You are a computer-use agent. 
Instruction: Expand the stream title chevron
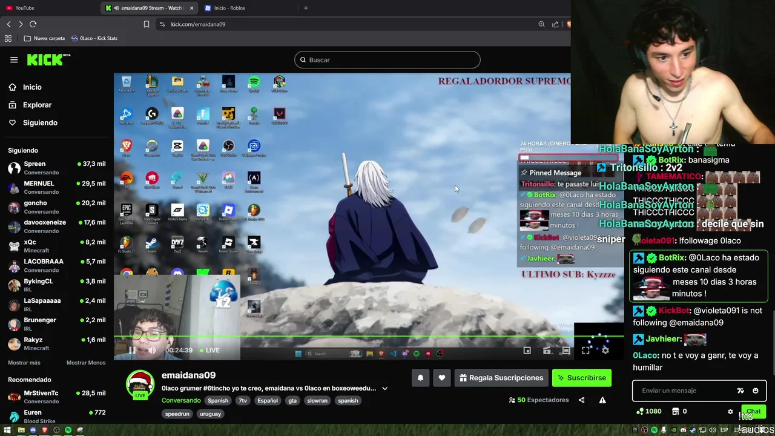[384, 389]
